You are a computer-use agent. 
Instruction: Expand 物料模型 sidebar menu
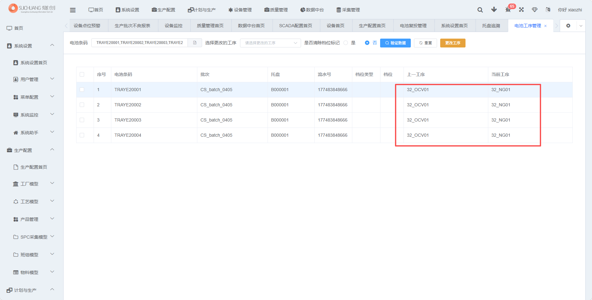(x=52, y=272)
